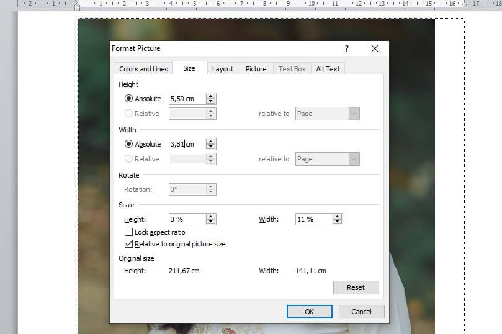Open the Format Picture help question mark
The width and height of the screenshot is (502, 334).
347,48
